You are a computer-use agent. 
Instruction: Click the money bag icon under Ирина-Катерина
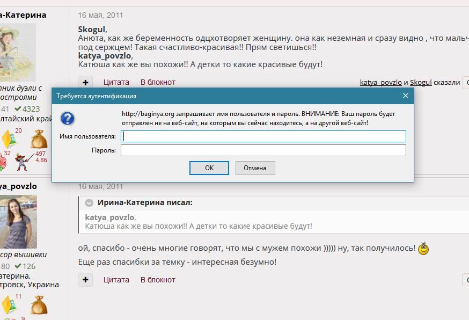click(39, 140)
